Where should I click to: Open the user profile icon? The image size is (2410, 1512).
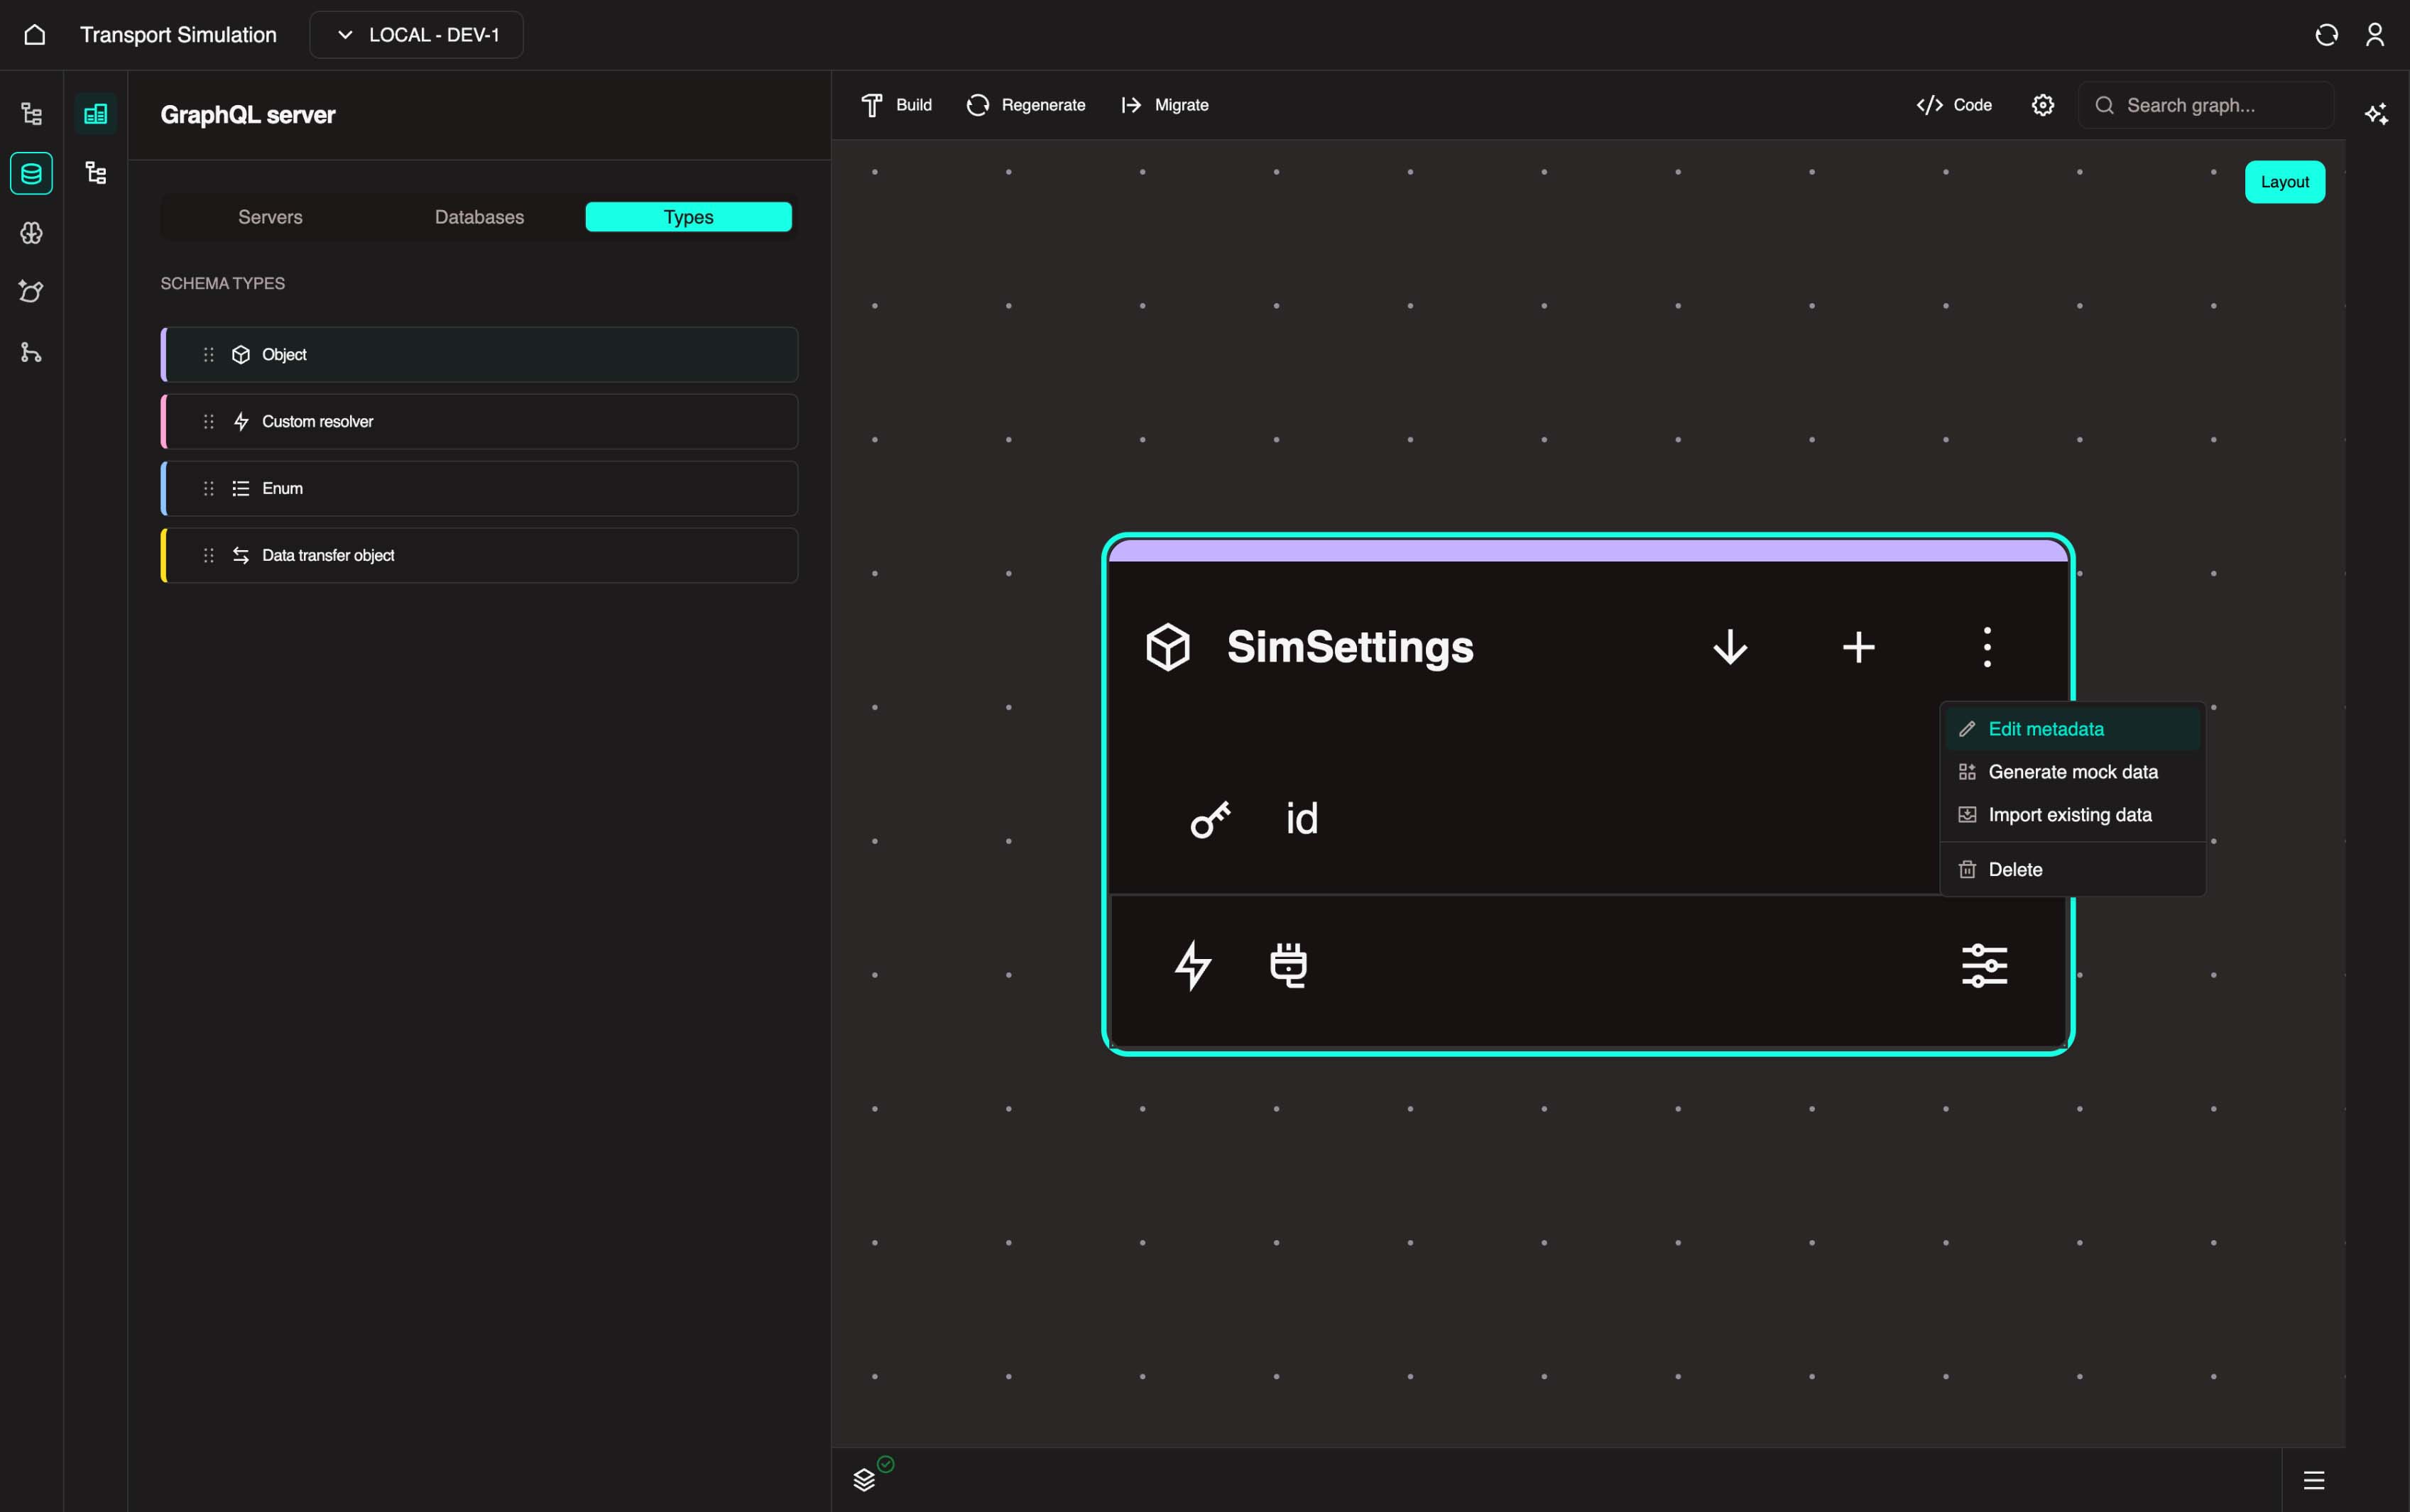pyautogui.click(x=2375, y=35)
